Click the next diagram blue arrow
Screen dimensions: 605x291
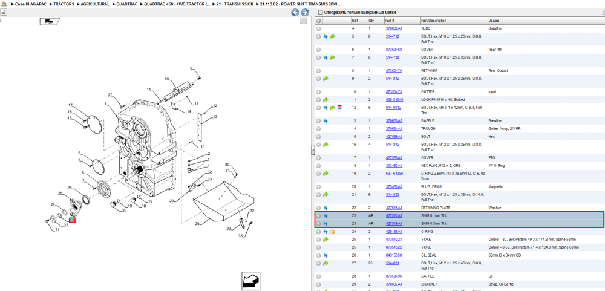coord(304,13)
